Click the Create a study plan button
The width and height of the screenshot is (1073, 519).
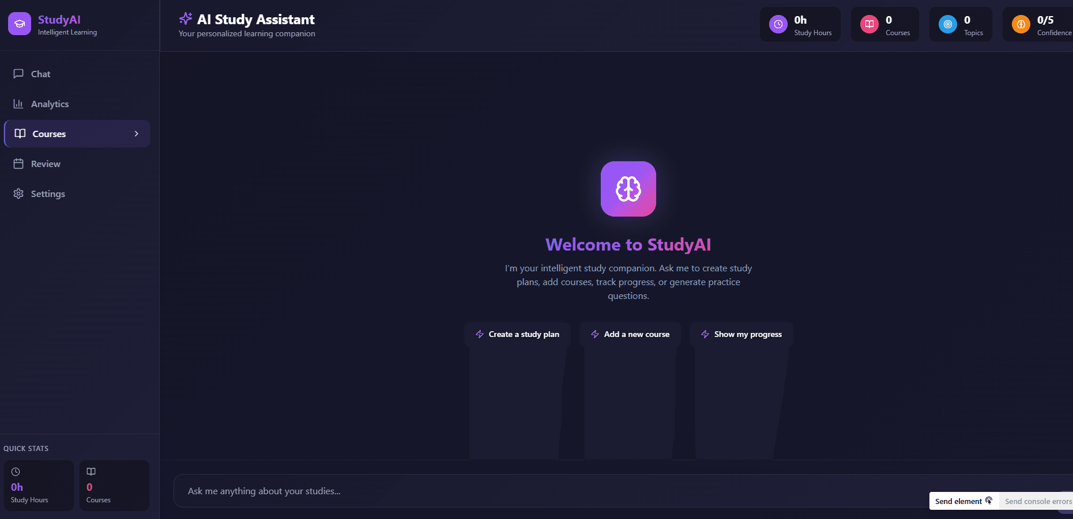517,334
